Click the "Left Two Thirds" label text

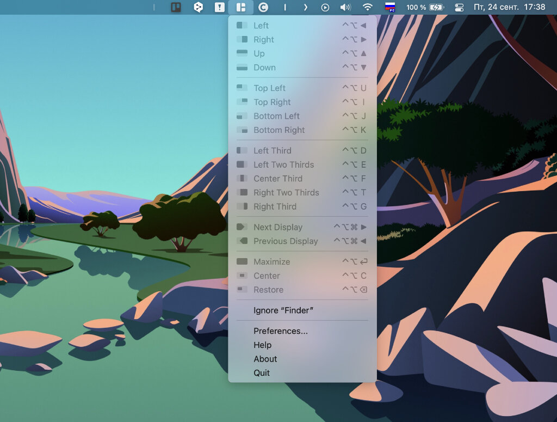click(x=283, y=164)
